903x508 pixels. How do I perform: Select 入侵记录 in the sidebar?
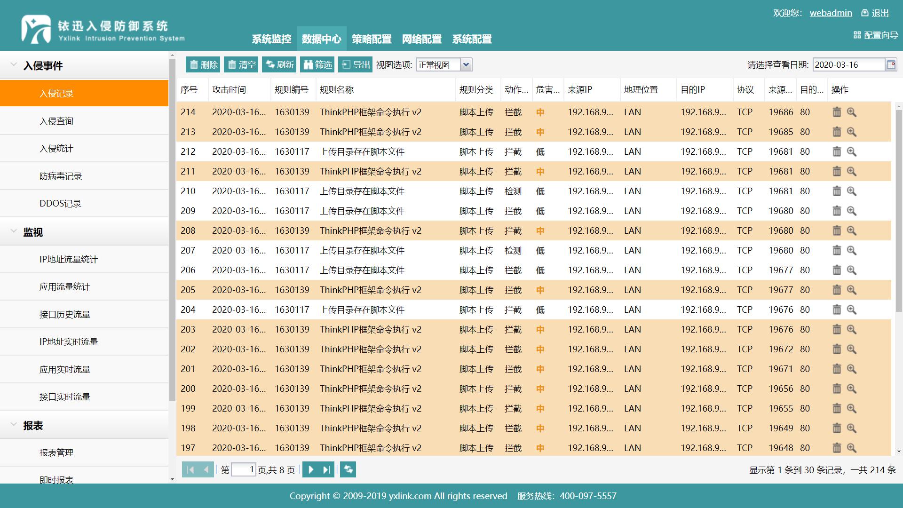[84, 93]
